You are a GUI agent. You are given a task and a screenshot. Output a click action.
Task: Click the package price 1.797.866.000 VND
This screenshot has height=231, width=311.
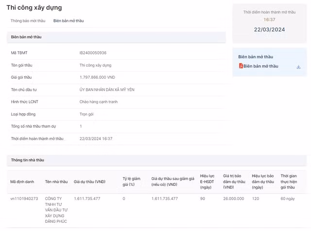(97, 77)
